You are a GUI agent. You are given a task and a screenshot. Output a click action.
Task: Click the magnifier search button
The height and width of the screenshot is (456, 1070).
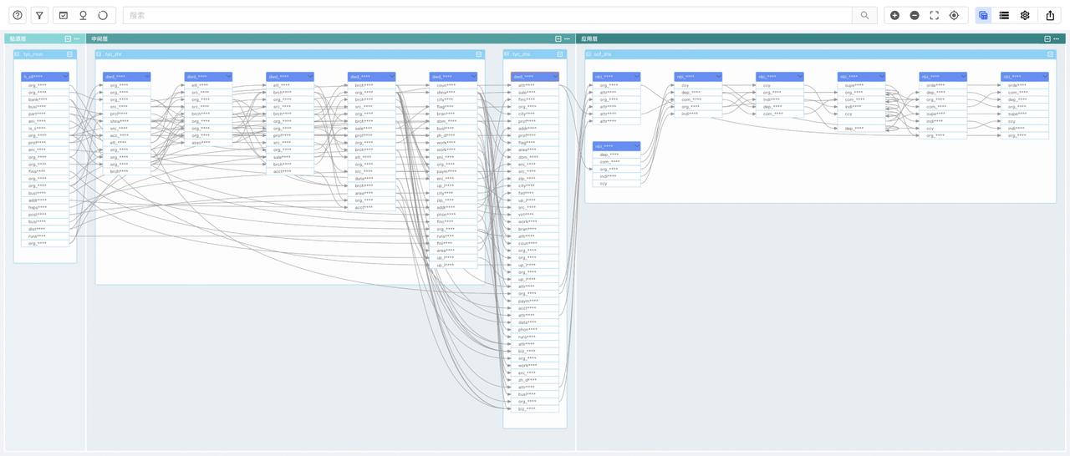point(864,15)
